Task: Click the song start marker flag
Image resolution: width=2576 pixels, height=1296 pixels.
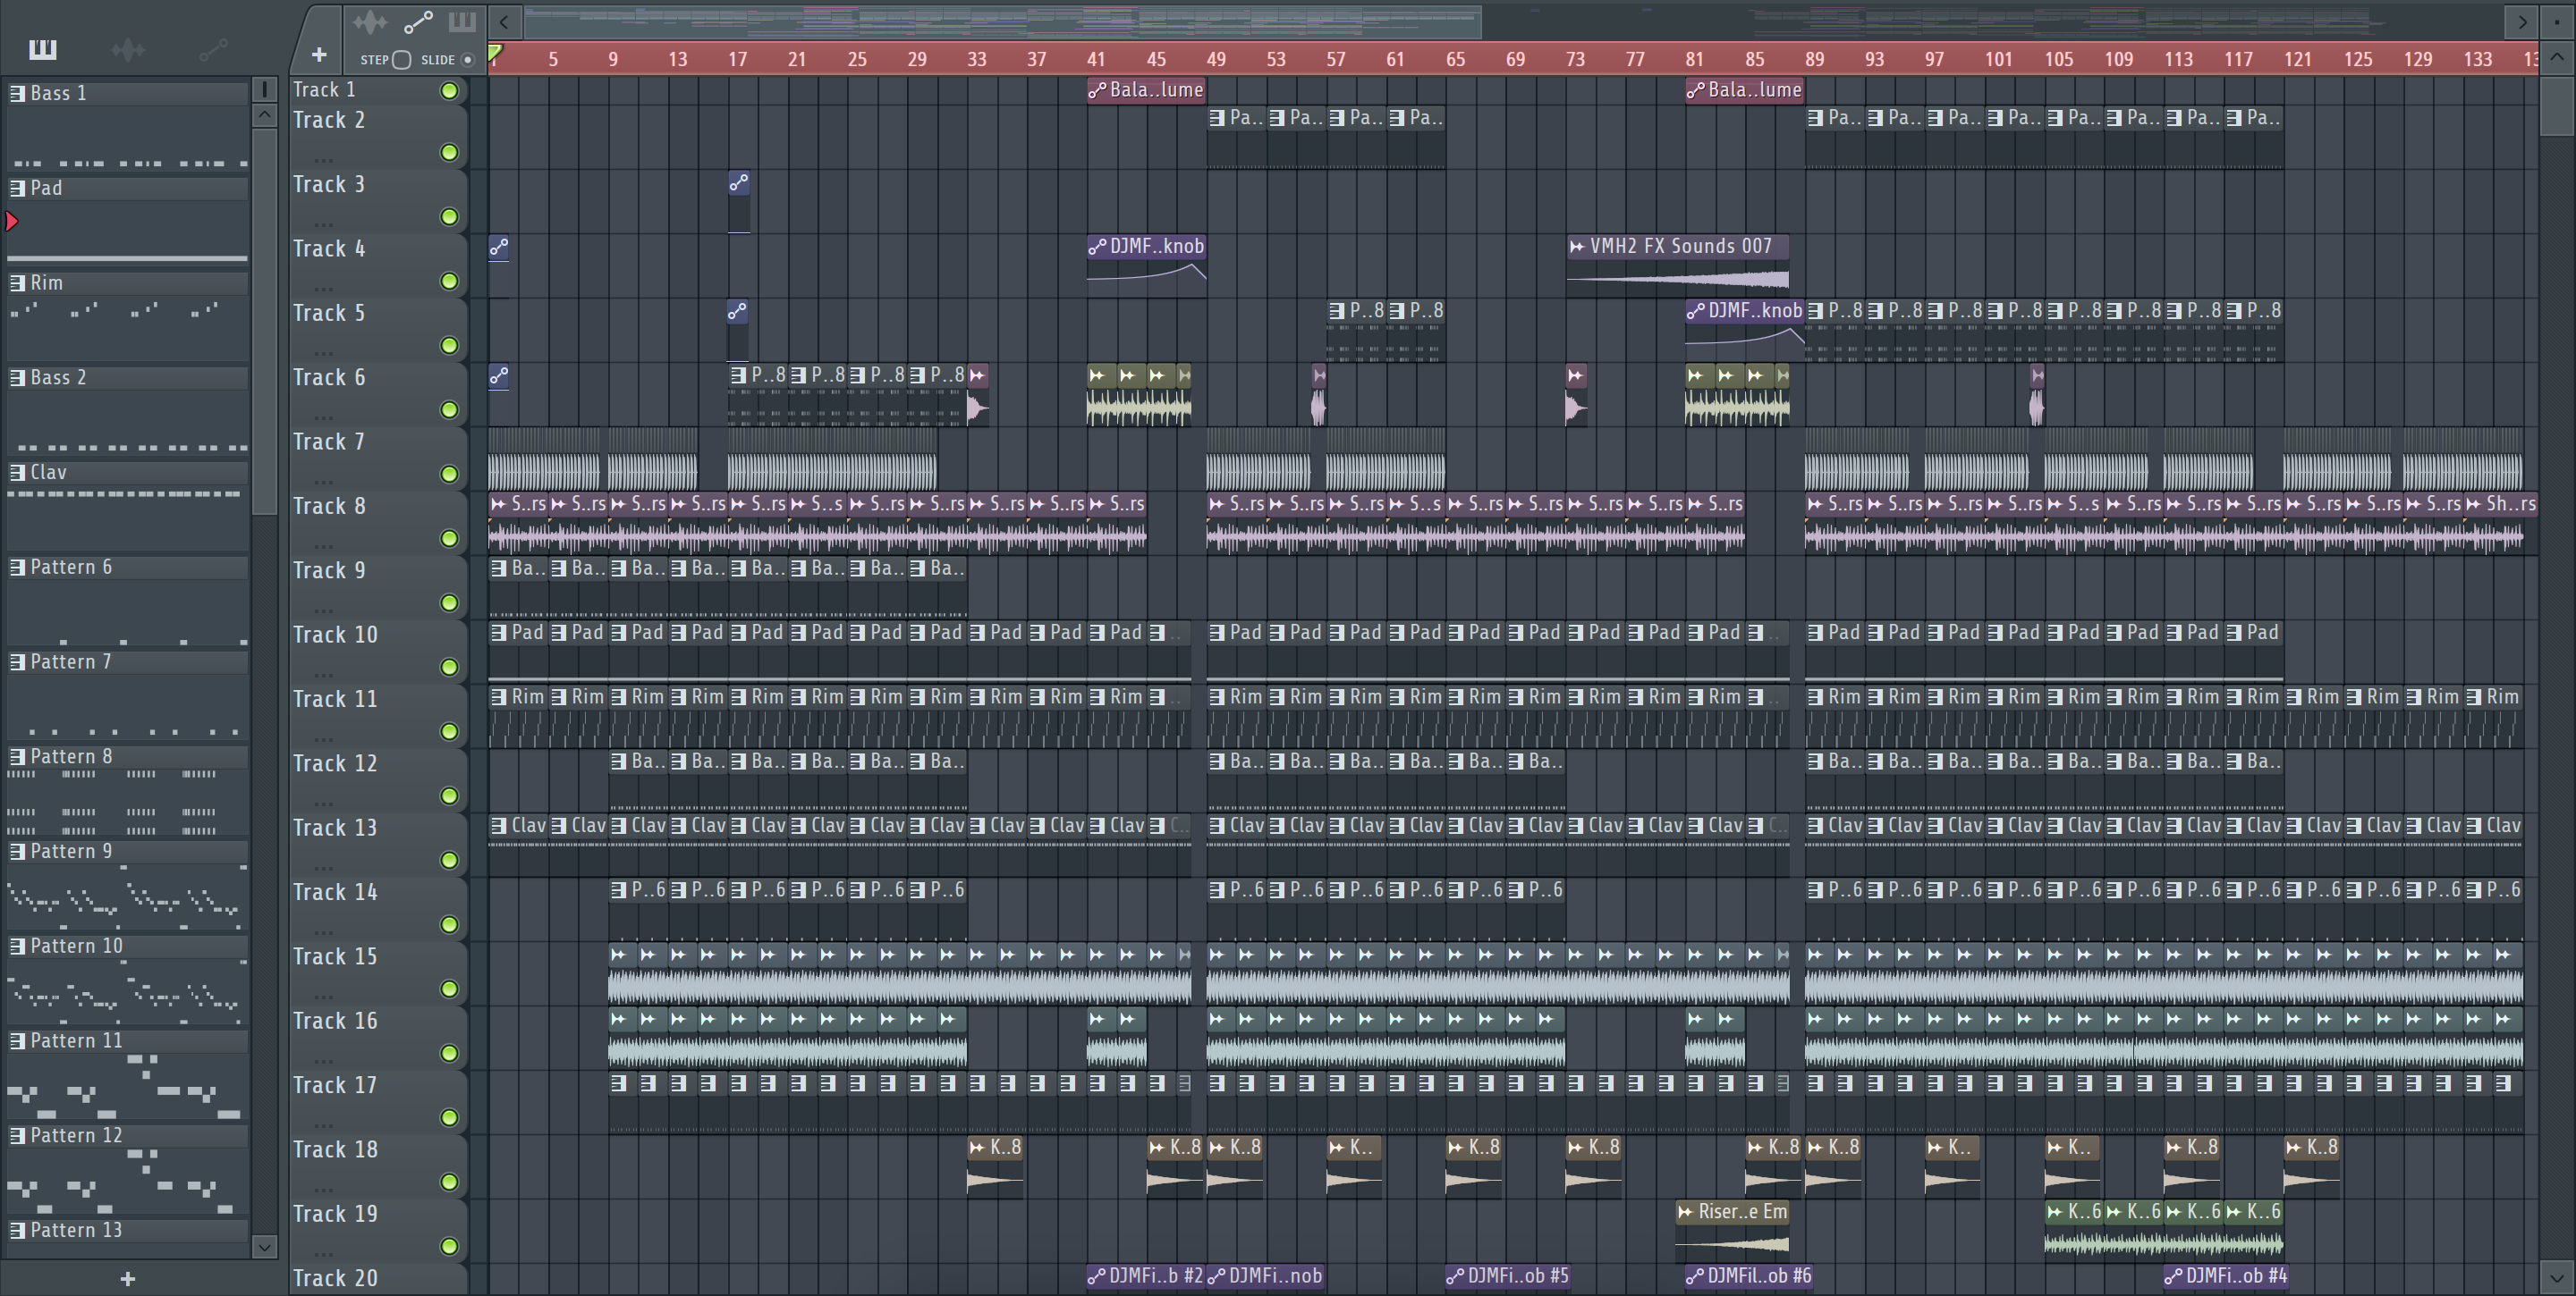Action: click(x=496, y=52)
